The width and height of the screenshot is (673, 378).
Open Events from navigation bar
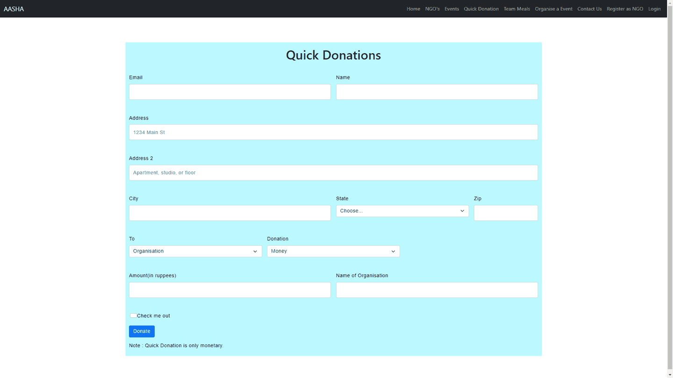[x=451, y=9]
